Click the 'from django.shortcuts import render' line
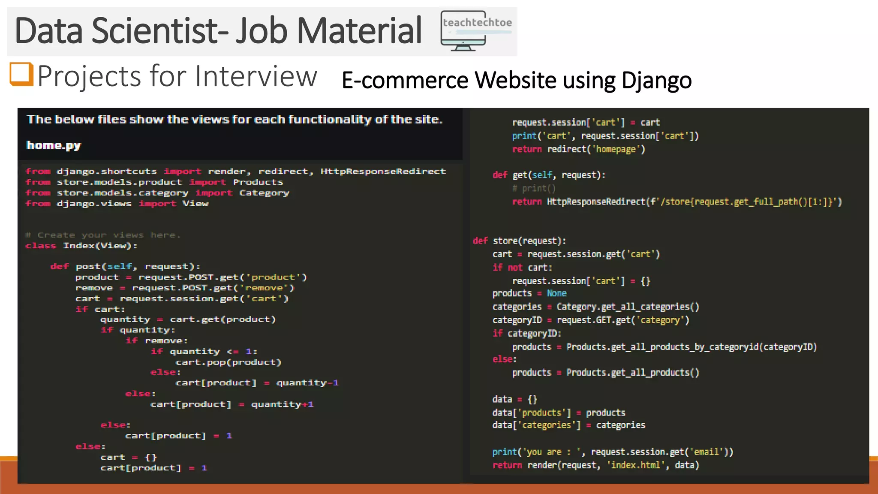Image resolution: width=878 pixels, height=494 pixels. click(x=236, y=171)
